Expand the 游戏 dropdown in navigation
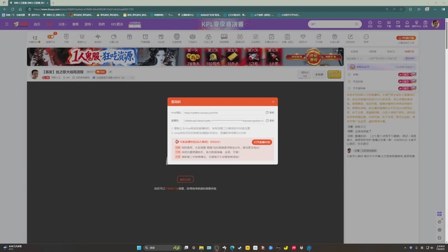Viewport: 448px width, 252px height. click(x=88, y=24)
